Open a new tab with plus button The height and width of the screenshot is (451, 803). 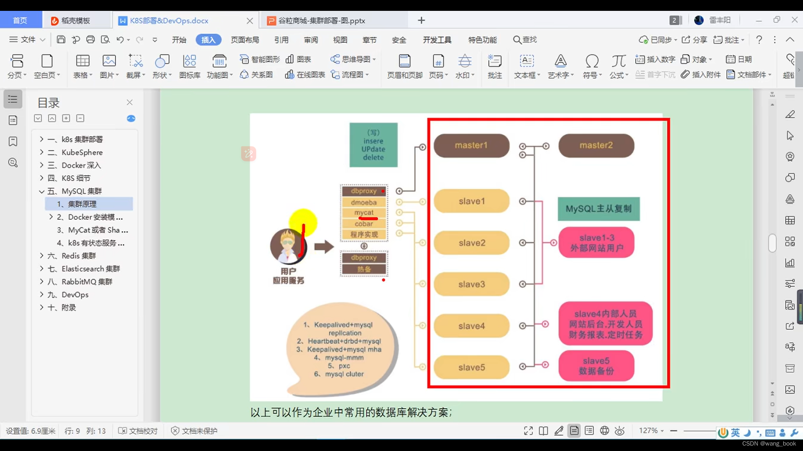coord(421,20)
